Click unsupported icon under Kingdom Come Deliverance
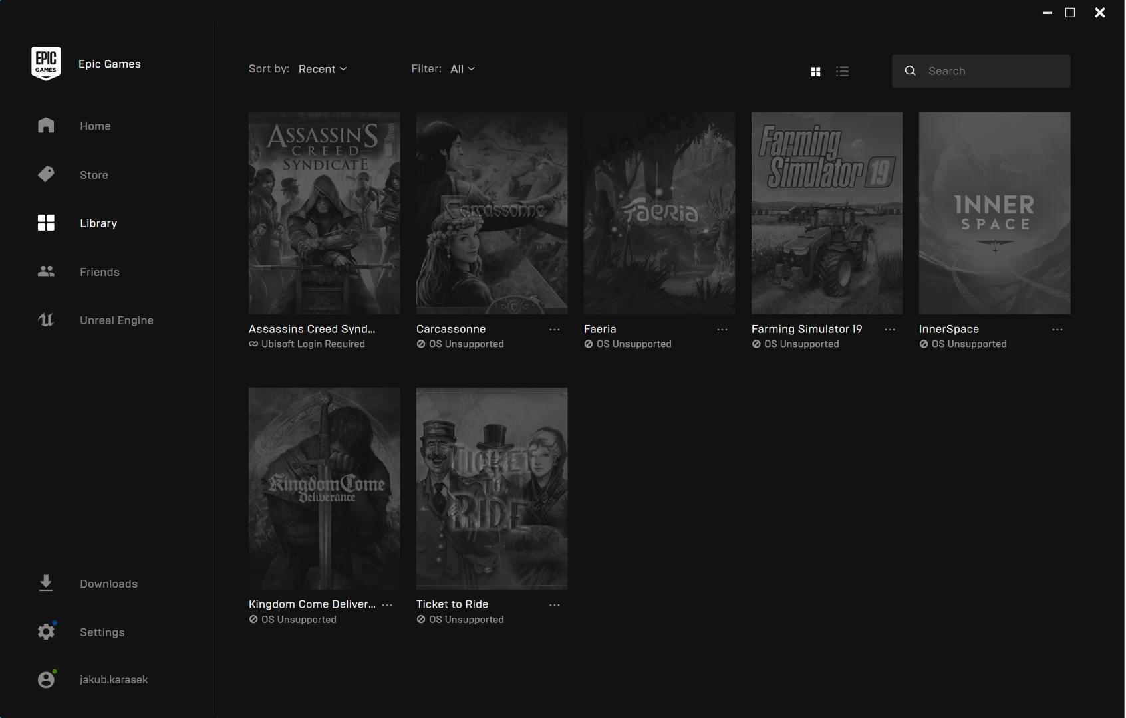Image resolution: width=1126 pixels, height=718 pixels. click(x=253, y=619)
